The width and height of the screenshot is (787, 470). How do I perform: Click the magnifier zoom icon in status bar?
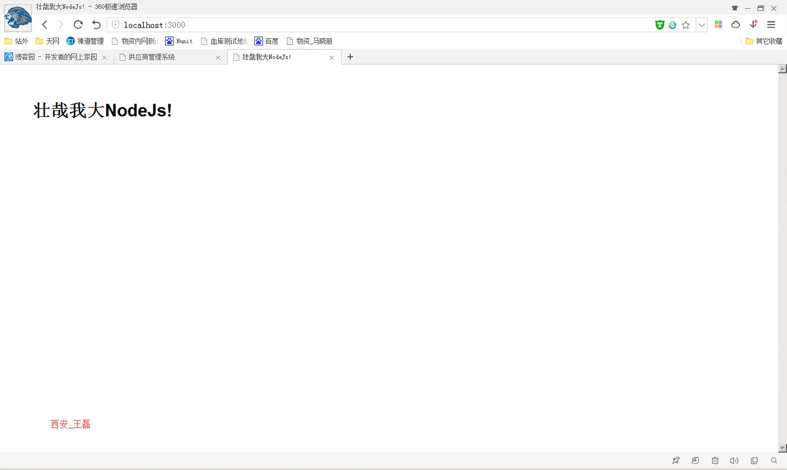(x=774, y=460)
